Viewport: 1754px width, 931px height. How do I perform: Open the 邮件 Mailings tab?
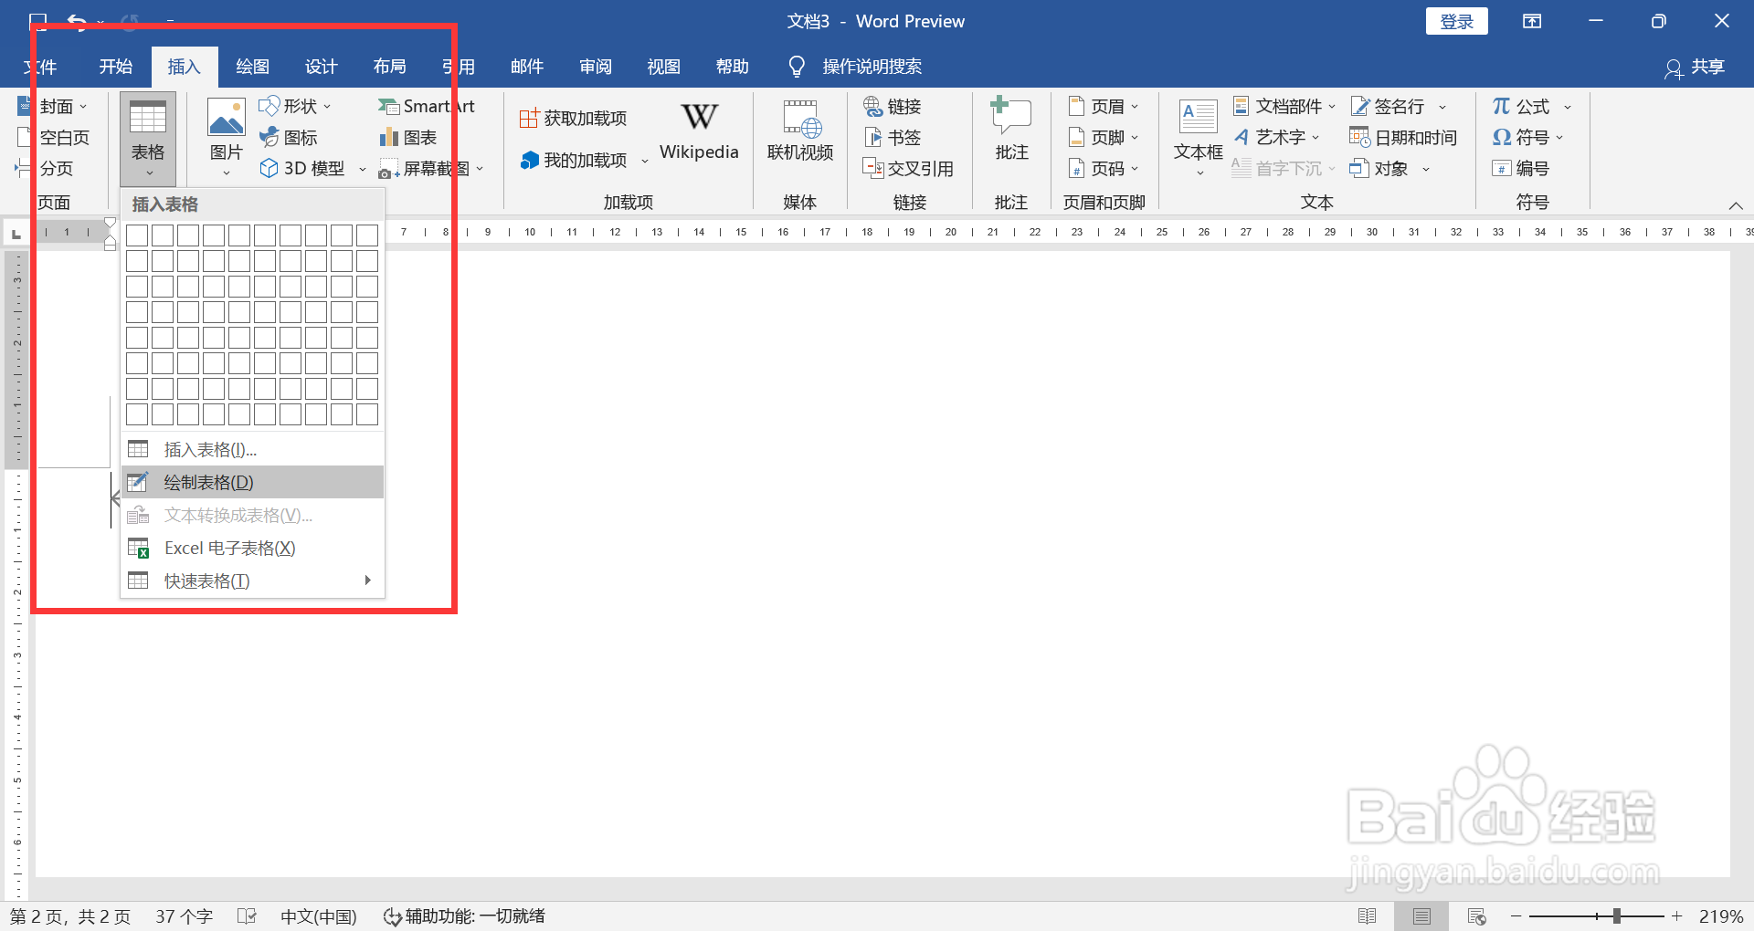click(x=526, y=67)
